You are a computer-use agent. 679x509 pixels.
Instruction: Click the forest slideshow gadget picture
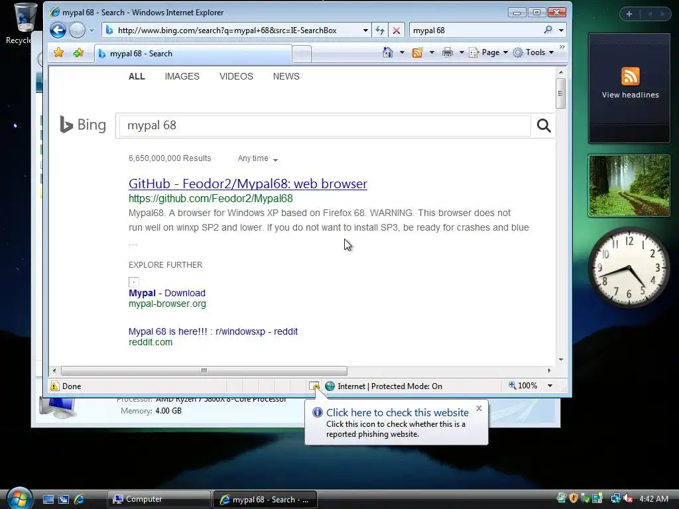629,186
